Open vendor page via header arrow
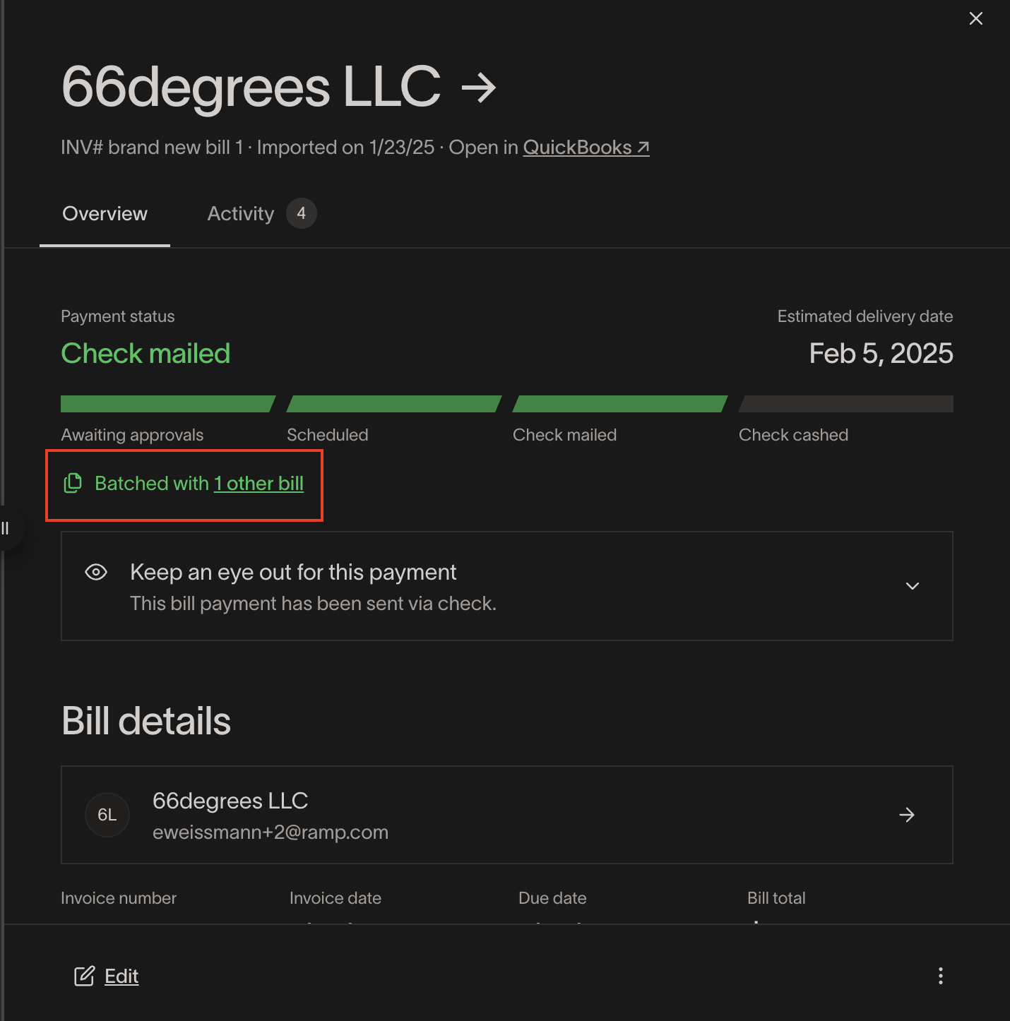1010x1021 pixels. tap(479, 88)
